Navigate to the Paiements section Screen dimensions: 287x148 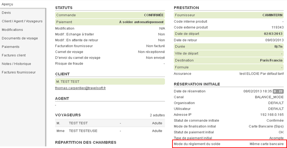pyautogui.click(x=11, y=47)
